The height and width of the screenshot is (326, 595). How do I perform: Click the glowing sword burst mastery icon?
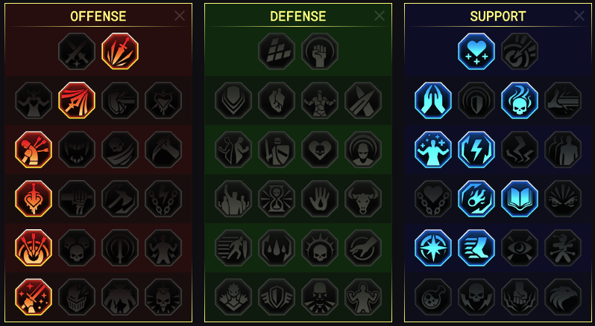pos(120,51)
